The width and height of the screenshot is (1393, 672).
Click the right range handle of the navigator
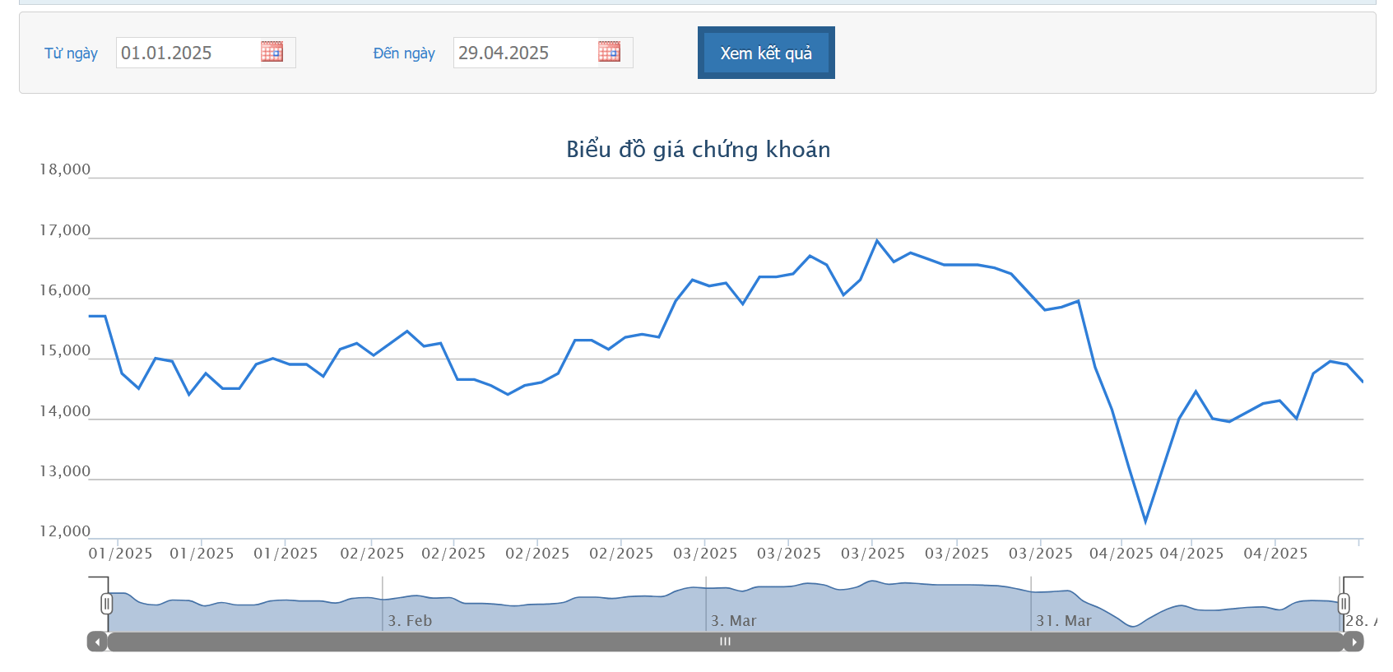[x=1344, y=604]
